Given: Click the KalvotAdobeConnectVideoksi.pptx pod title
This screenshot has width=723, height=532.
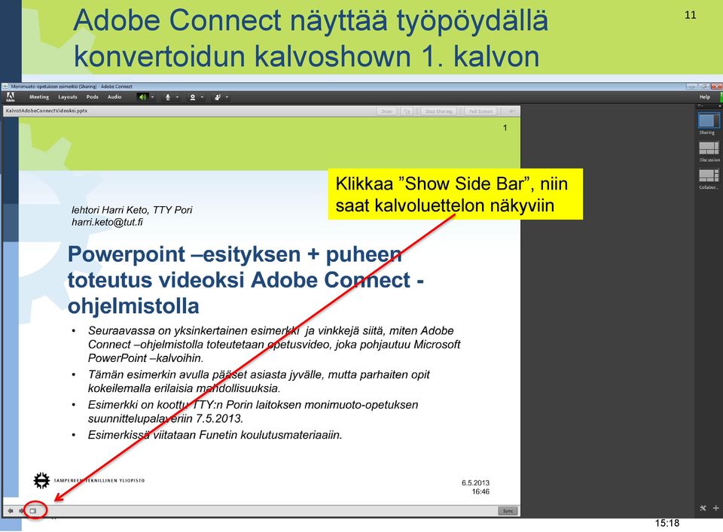Looking at the screenshot, I should [x=47, y=111].
